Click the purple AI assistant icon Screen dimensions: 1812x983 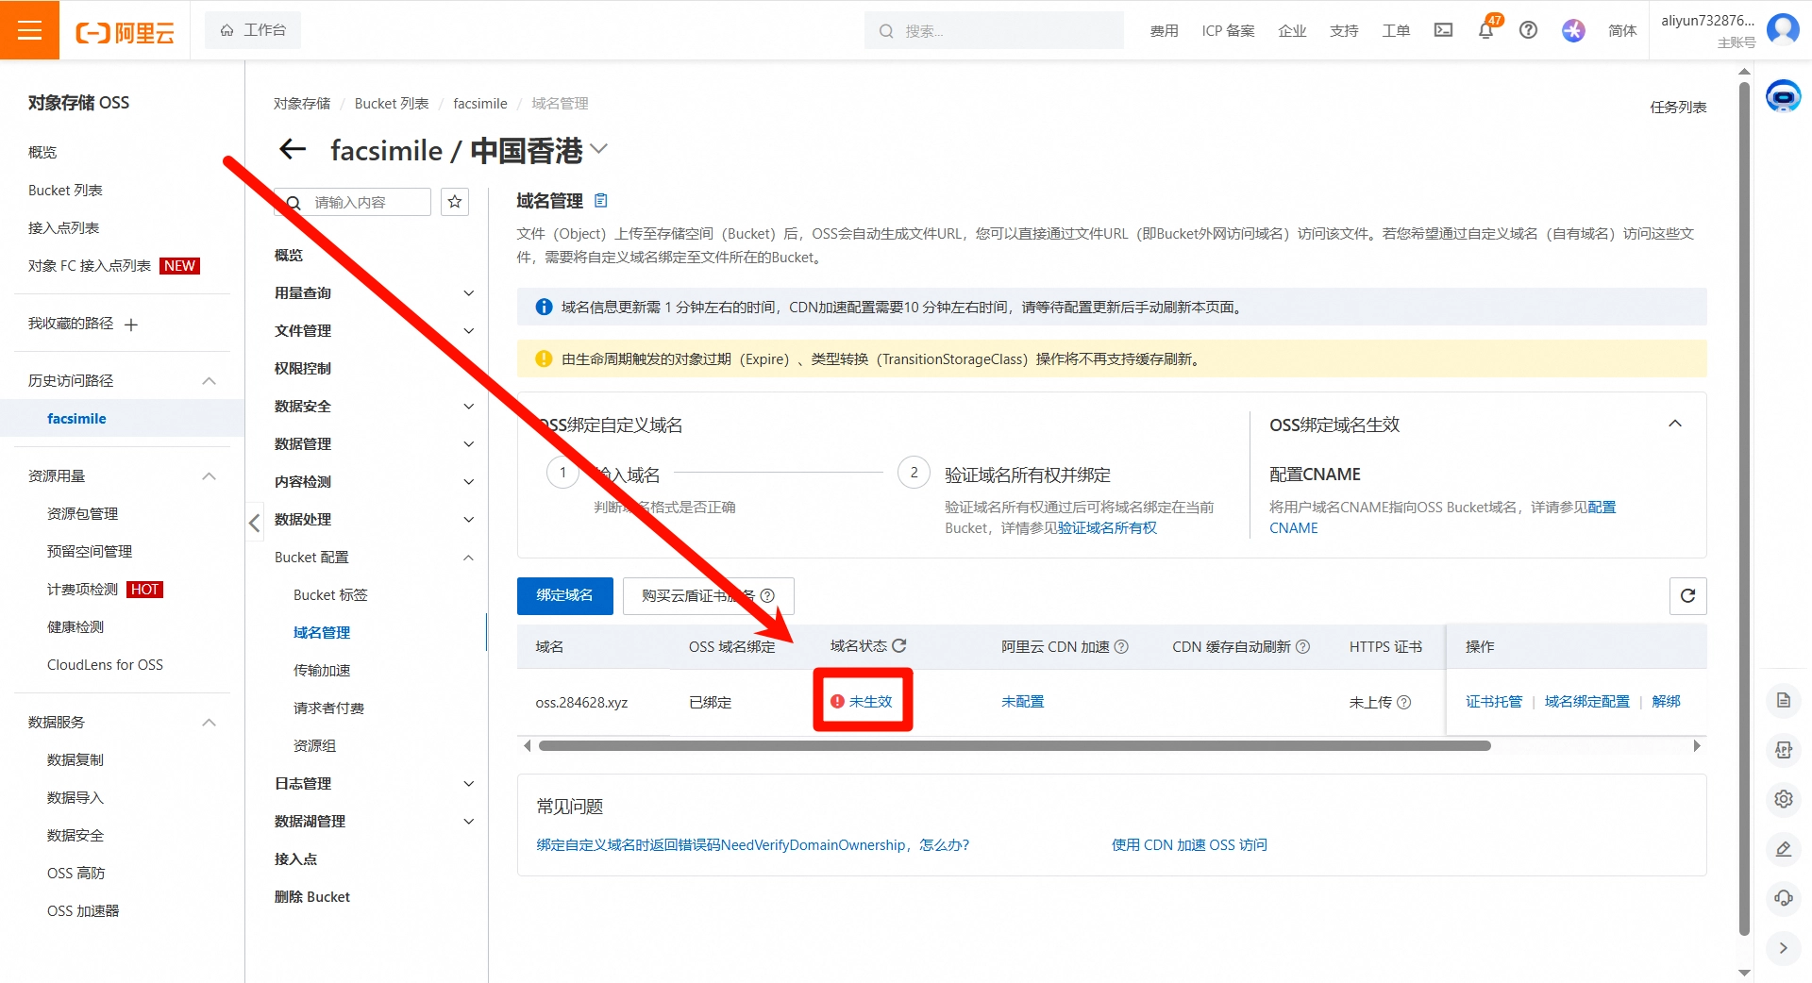click(x=1573, y=30)
